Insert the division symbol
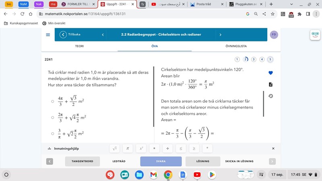The image size is (322, 181). [x=167, y=148]
